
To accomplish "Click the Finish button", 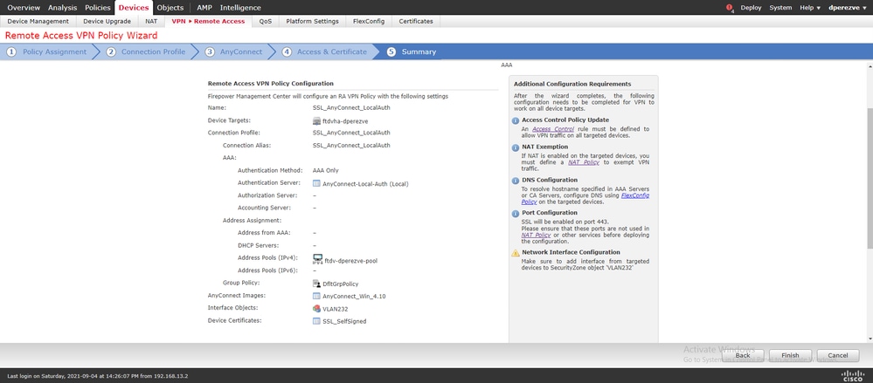I will [x=790, y=355].
